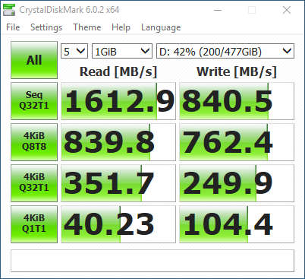Screen dimensions: 305x279
Task: Start the Seq Q32T1 test
Action: tap(34, 101)
